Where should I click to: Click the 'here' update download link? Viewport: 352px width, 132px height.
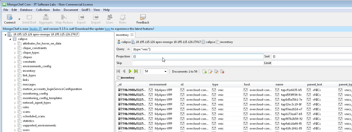click(107, 29)
